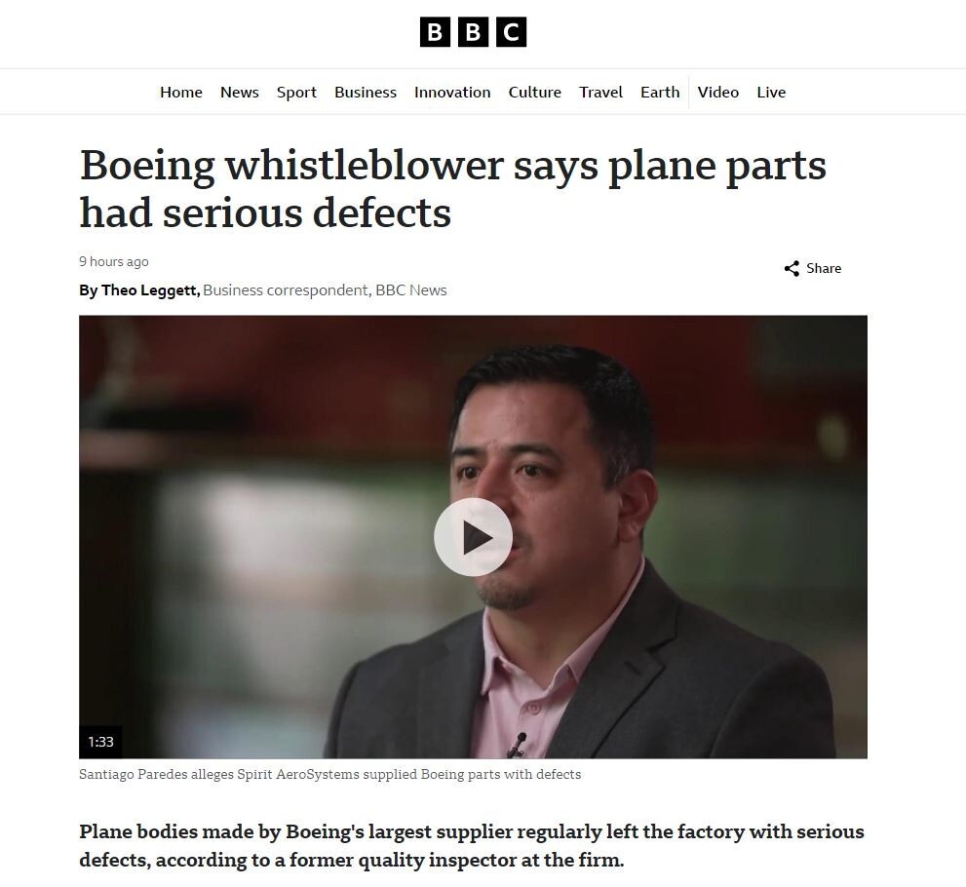Click author name Theo Leggett

pos(148,290)
